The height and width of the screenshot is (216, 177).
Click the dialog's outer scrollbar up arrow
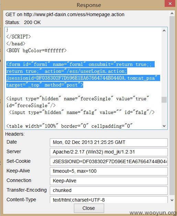(172, 14)
